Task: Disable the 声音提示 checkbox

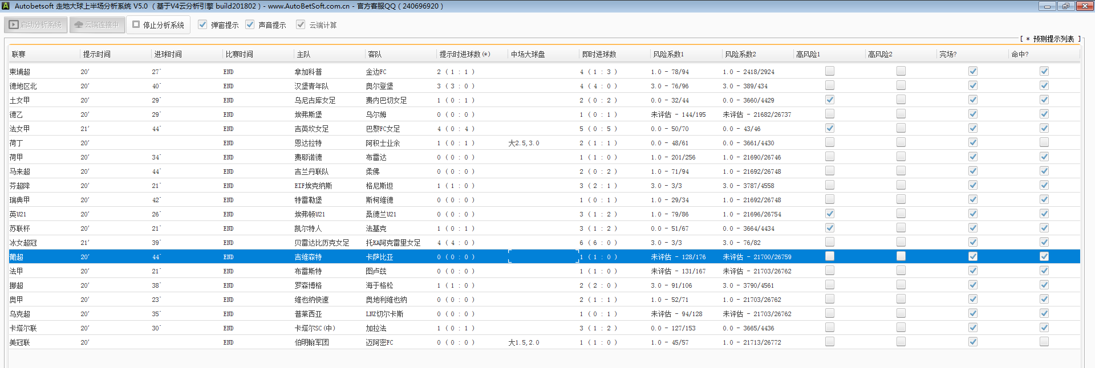Action: (x=250, y=25)
